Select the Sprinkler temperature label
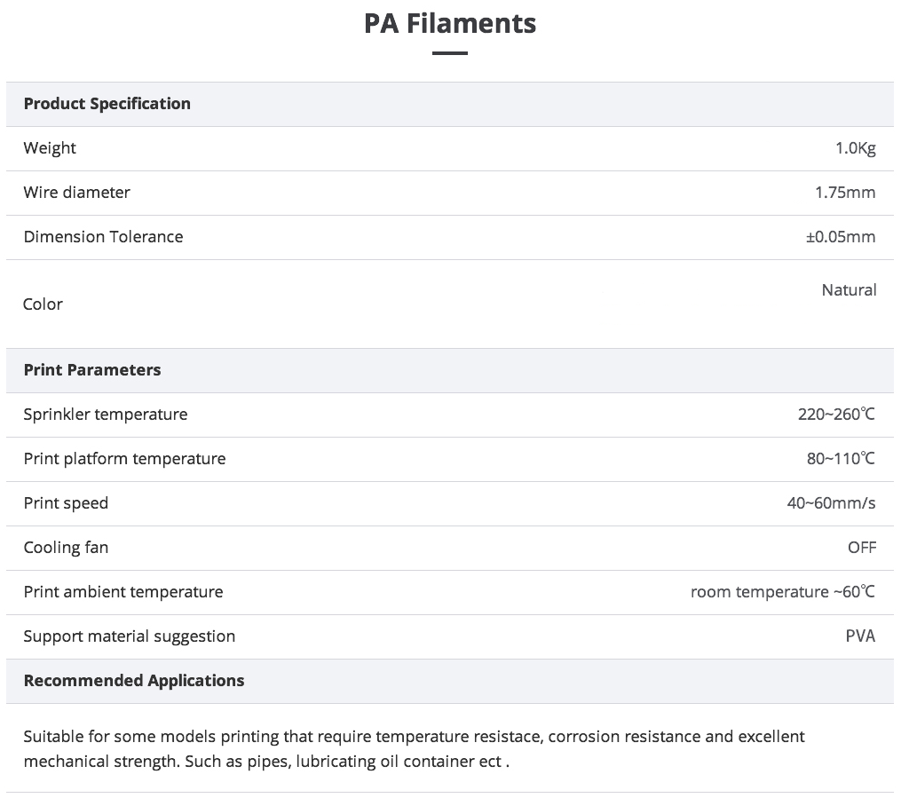The image size is (901, 806). tap(106, 415)
